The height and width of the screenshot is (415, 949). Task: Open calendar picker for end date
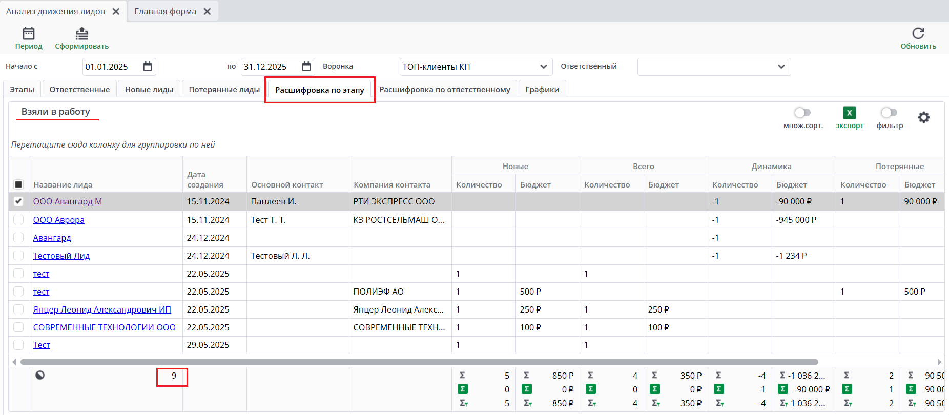pos(306,67)
